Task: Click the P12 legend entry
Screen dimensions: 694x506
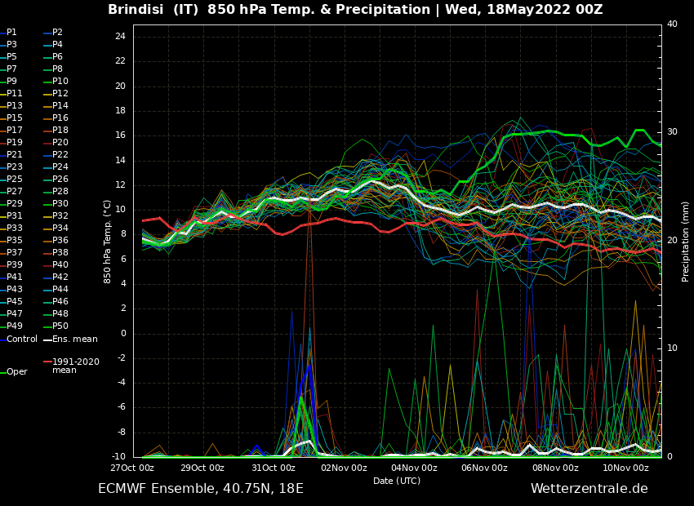Action: [60, 94]
